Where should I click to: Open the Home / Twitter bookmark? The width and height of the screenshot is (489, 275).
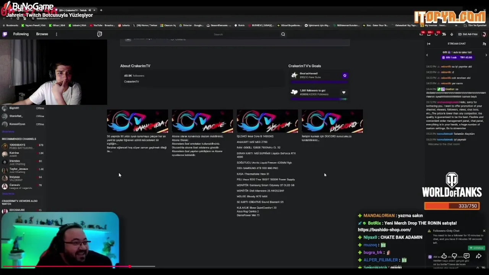[x=145, y=26]
